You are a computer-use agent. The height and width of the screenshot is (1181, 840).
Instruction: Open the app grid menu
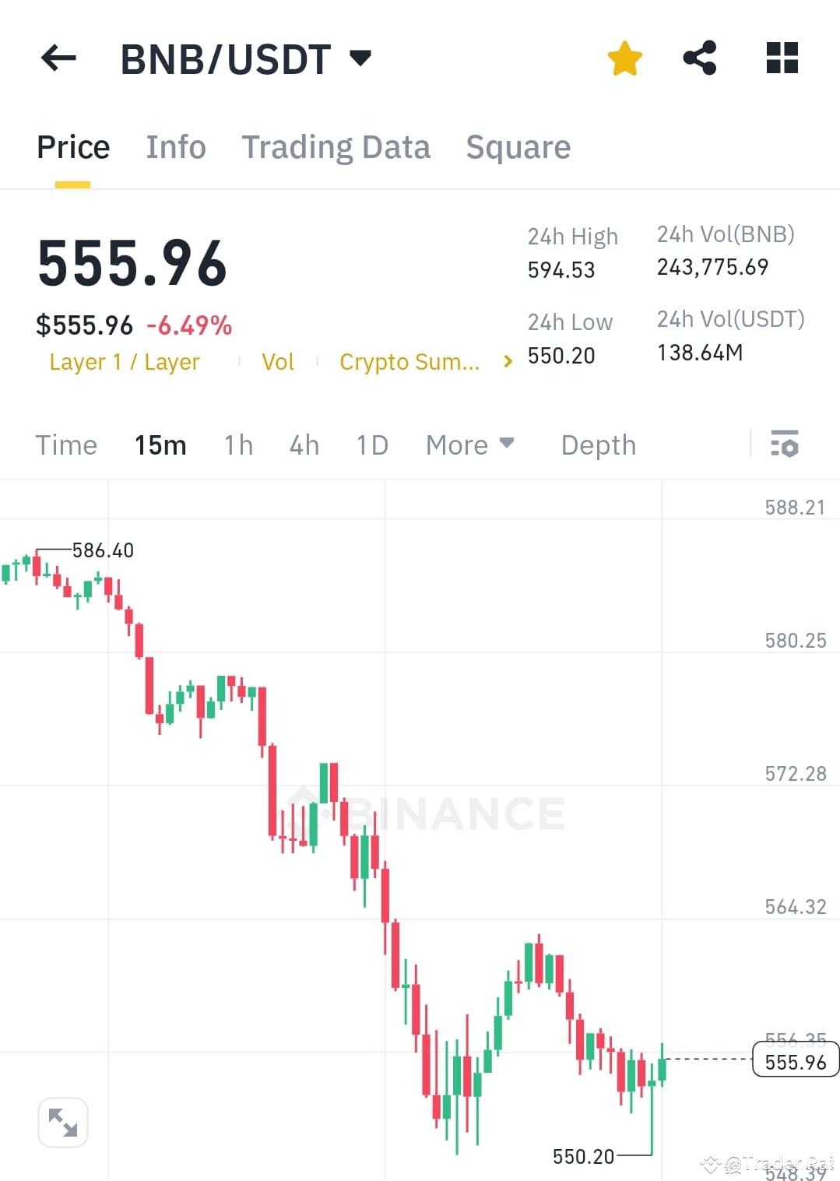pyautogui.click(x=781, y=57)
